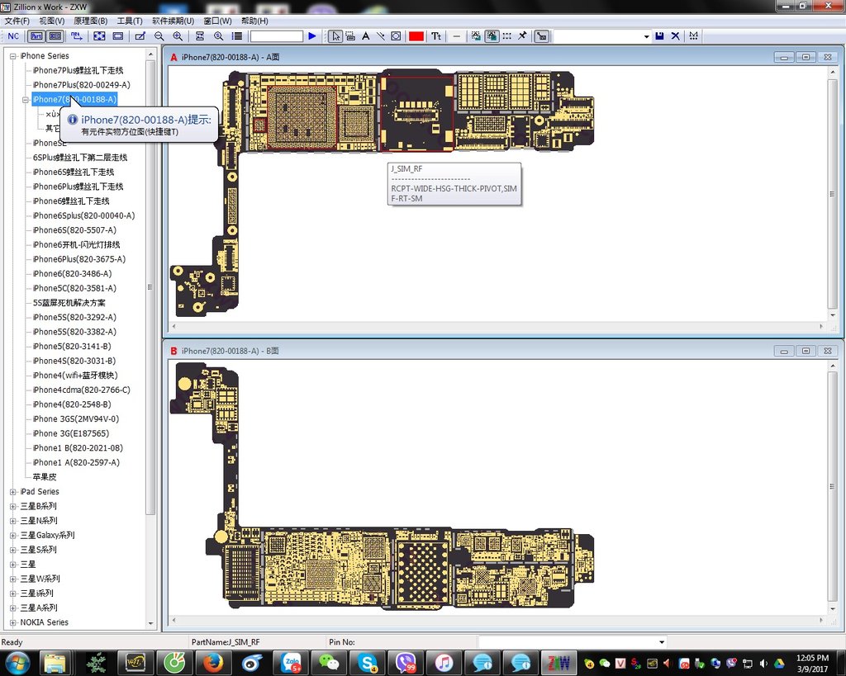846x676 pixels.
Task: Click the fit-to-window zoom icon
Action: (x=99, y=35)
